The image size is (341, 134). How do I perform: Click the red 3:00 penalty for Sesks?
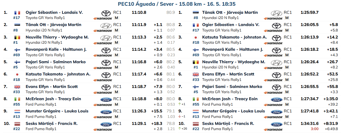pyautogui.click(x=315, y=129)
